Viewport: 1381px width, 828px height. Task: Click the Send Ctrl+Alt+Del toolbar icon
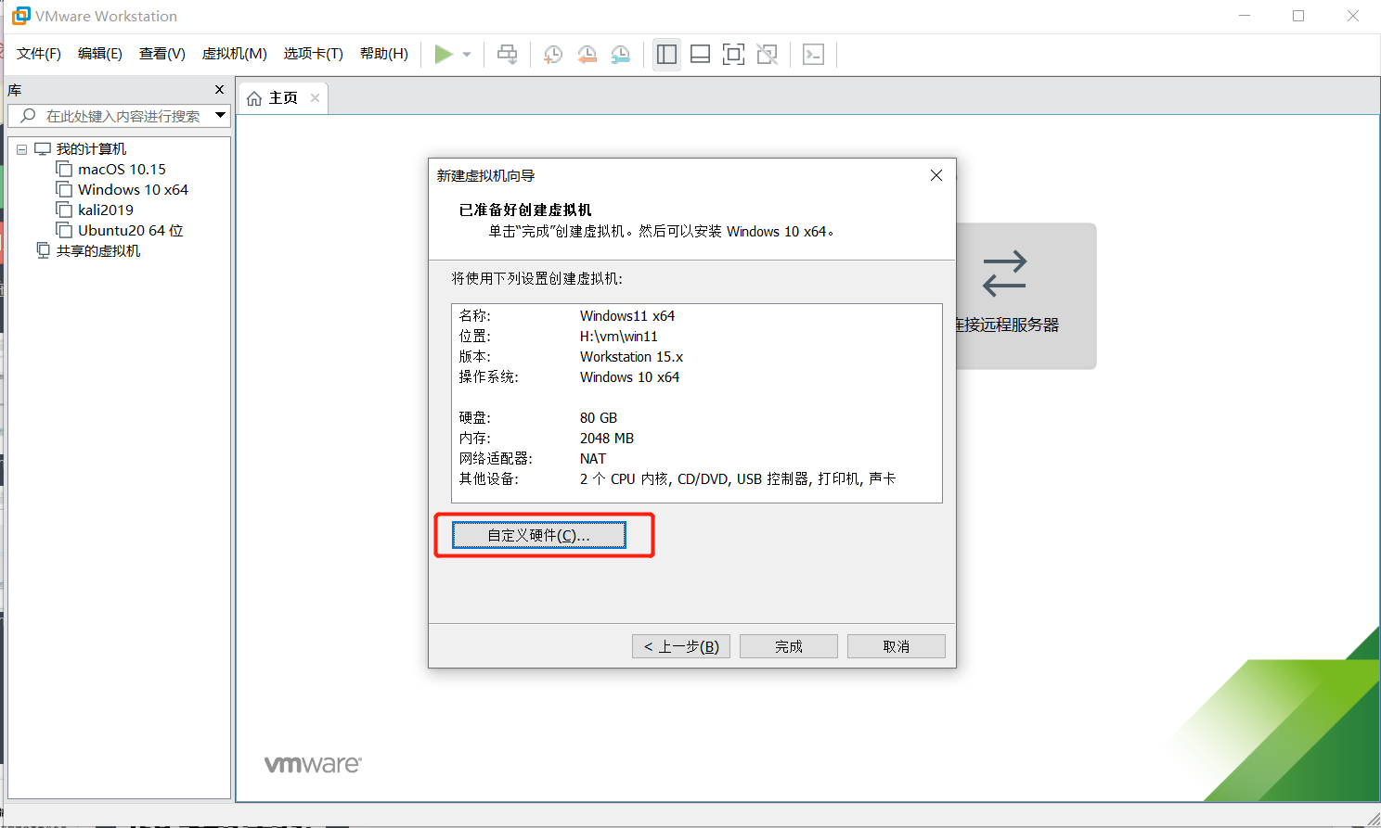click(x=507, y=55)
